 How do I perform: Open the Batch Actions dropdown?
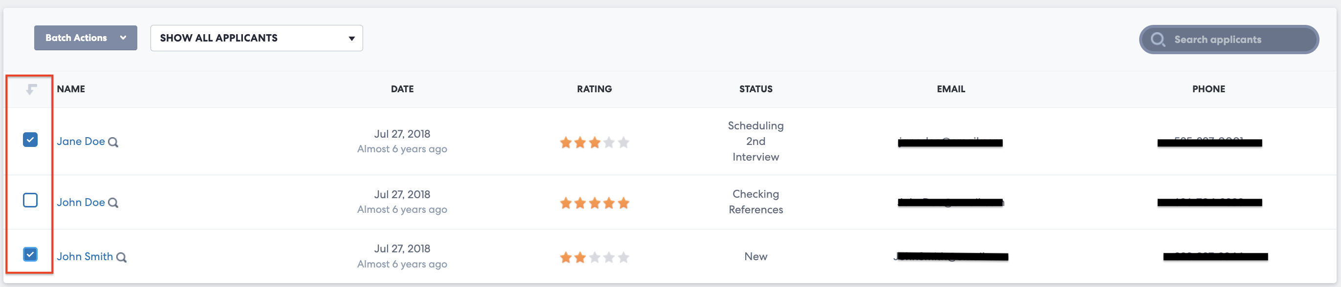86,38
